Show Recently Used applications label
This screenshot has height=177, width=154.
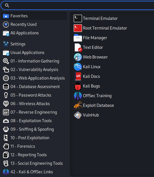click(x=23, y=24)
